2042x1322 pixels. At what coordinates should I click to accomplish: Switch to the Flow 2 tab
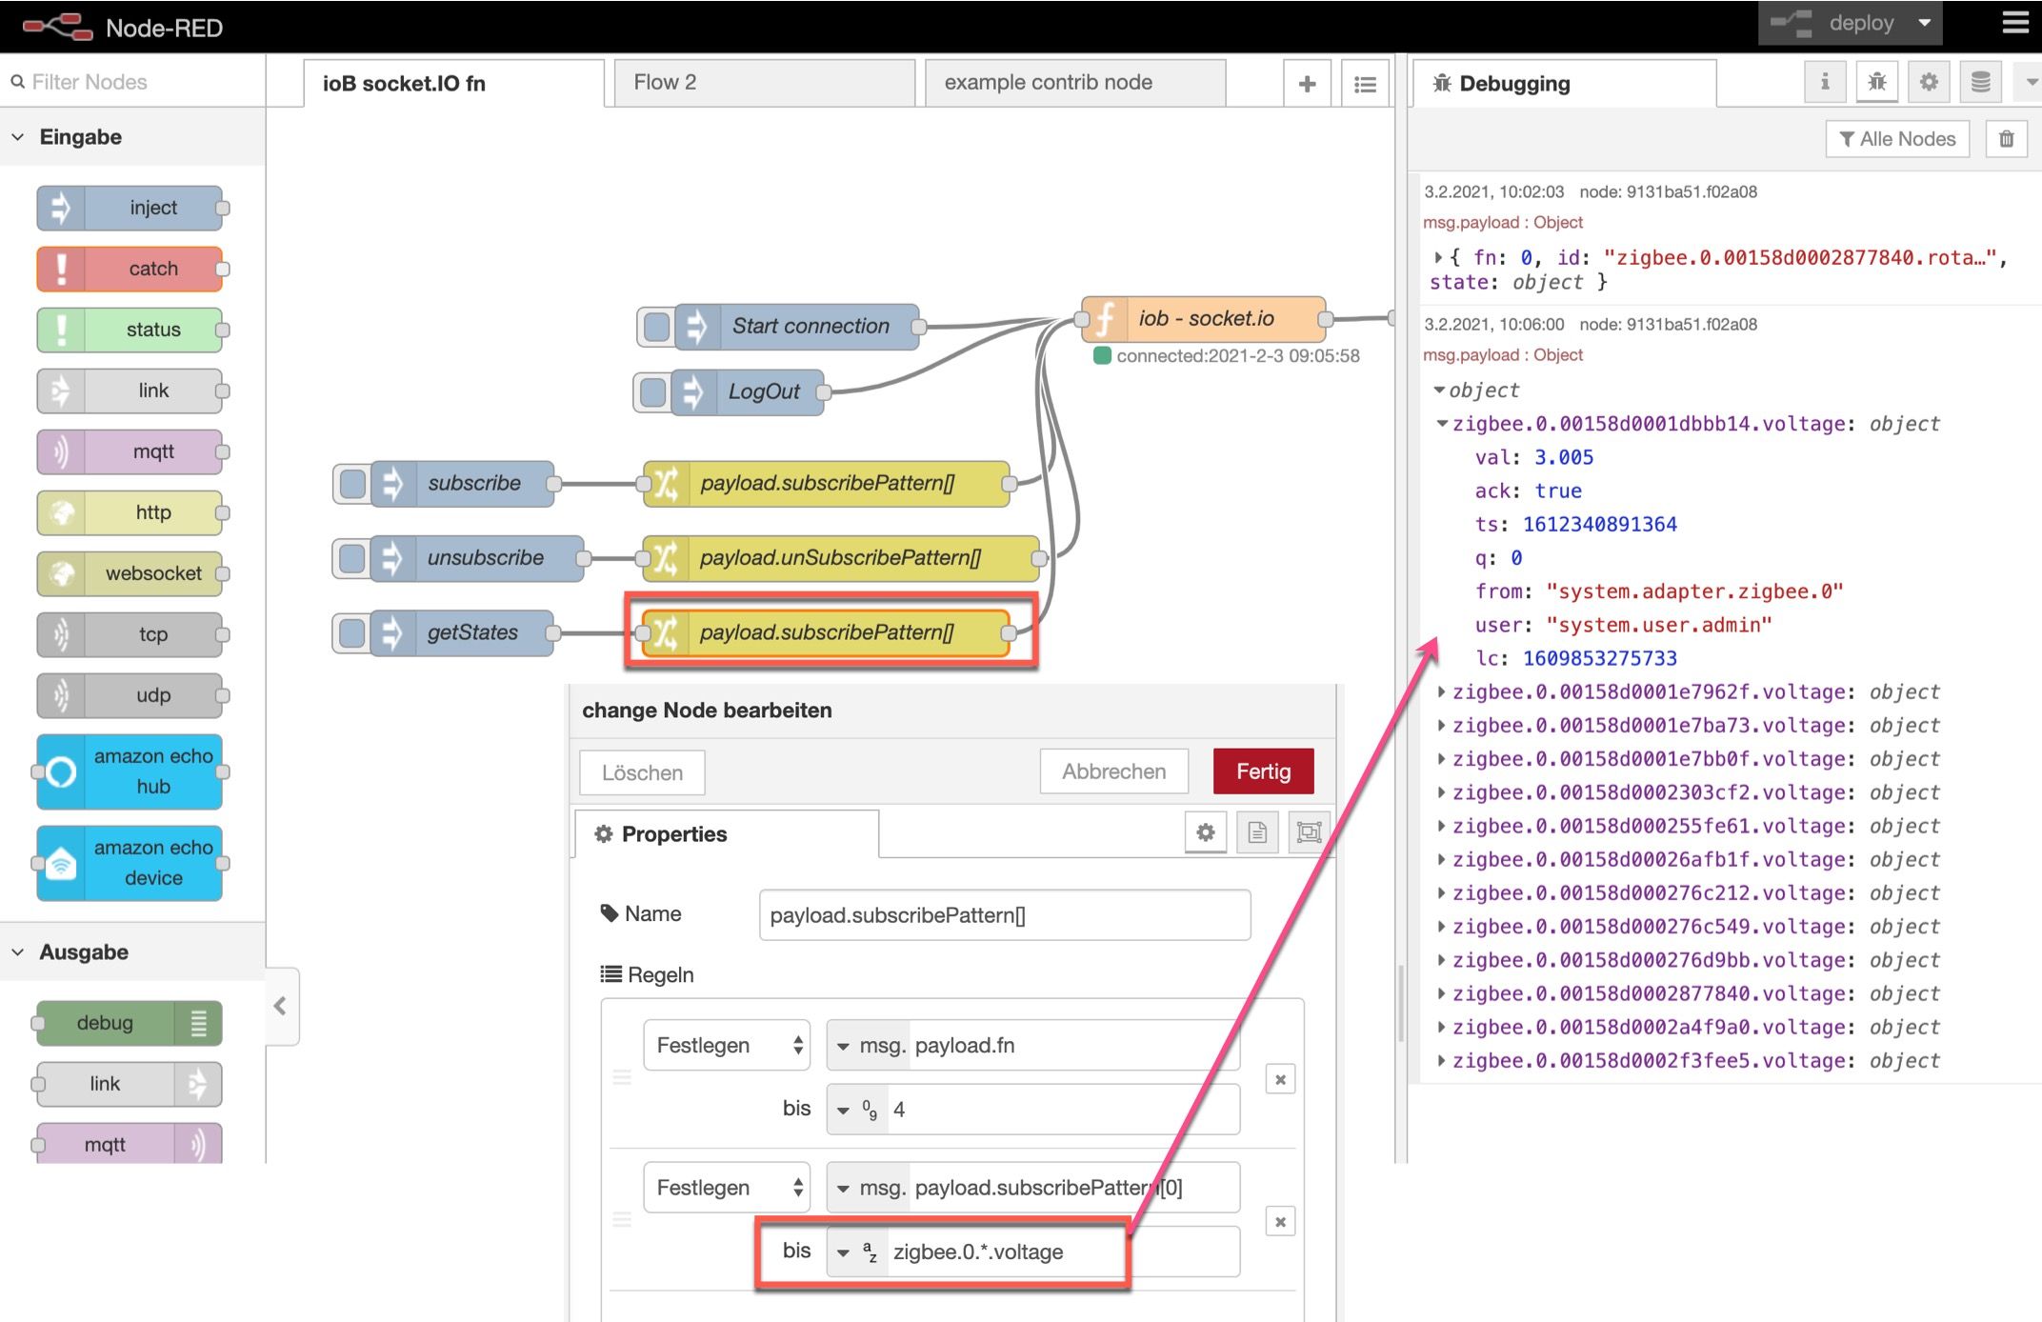(x=764, y=83)
